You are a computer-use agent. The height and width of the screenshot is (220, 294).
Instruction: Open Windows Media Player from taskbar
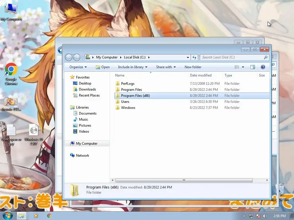[36, 216]
